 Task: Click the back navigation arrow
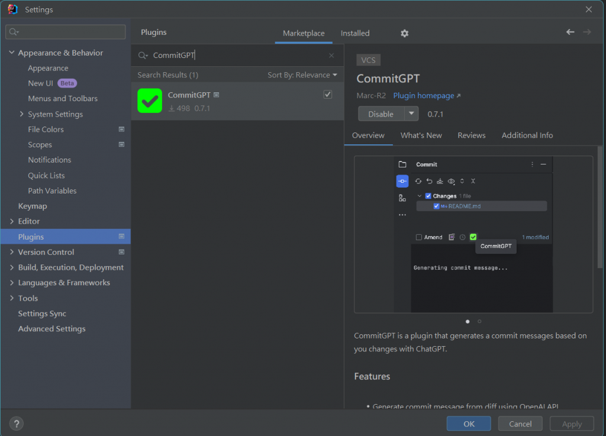pos(570,32)
